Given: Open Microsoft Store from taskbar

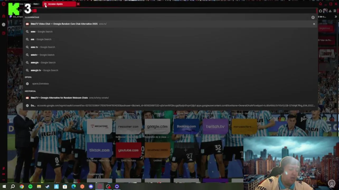Looking at the screenshot, I should coord(65,187).
